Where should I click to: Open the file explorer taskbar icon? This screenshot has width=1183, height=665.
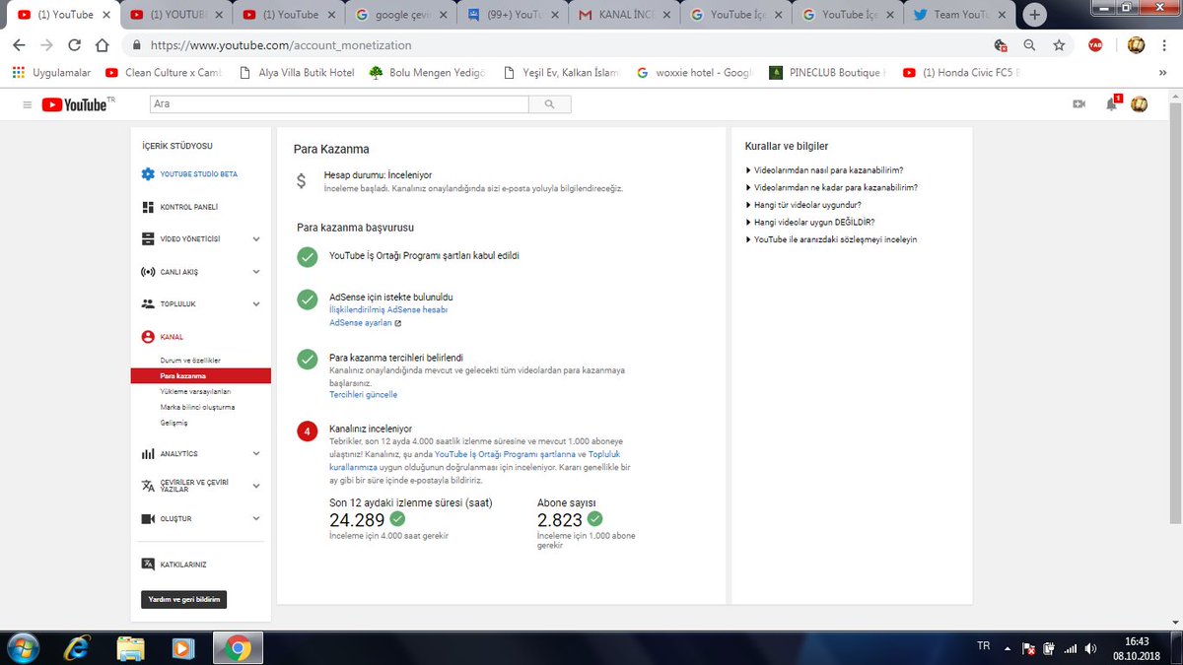click(x=131, y=648)
